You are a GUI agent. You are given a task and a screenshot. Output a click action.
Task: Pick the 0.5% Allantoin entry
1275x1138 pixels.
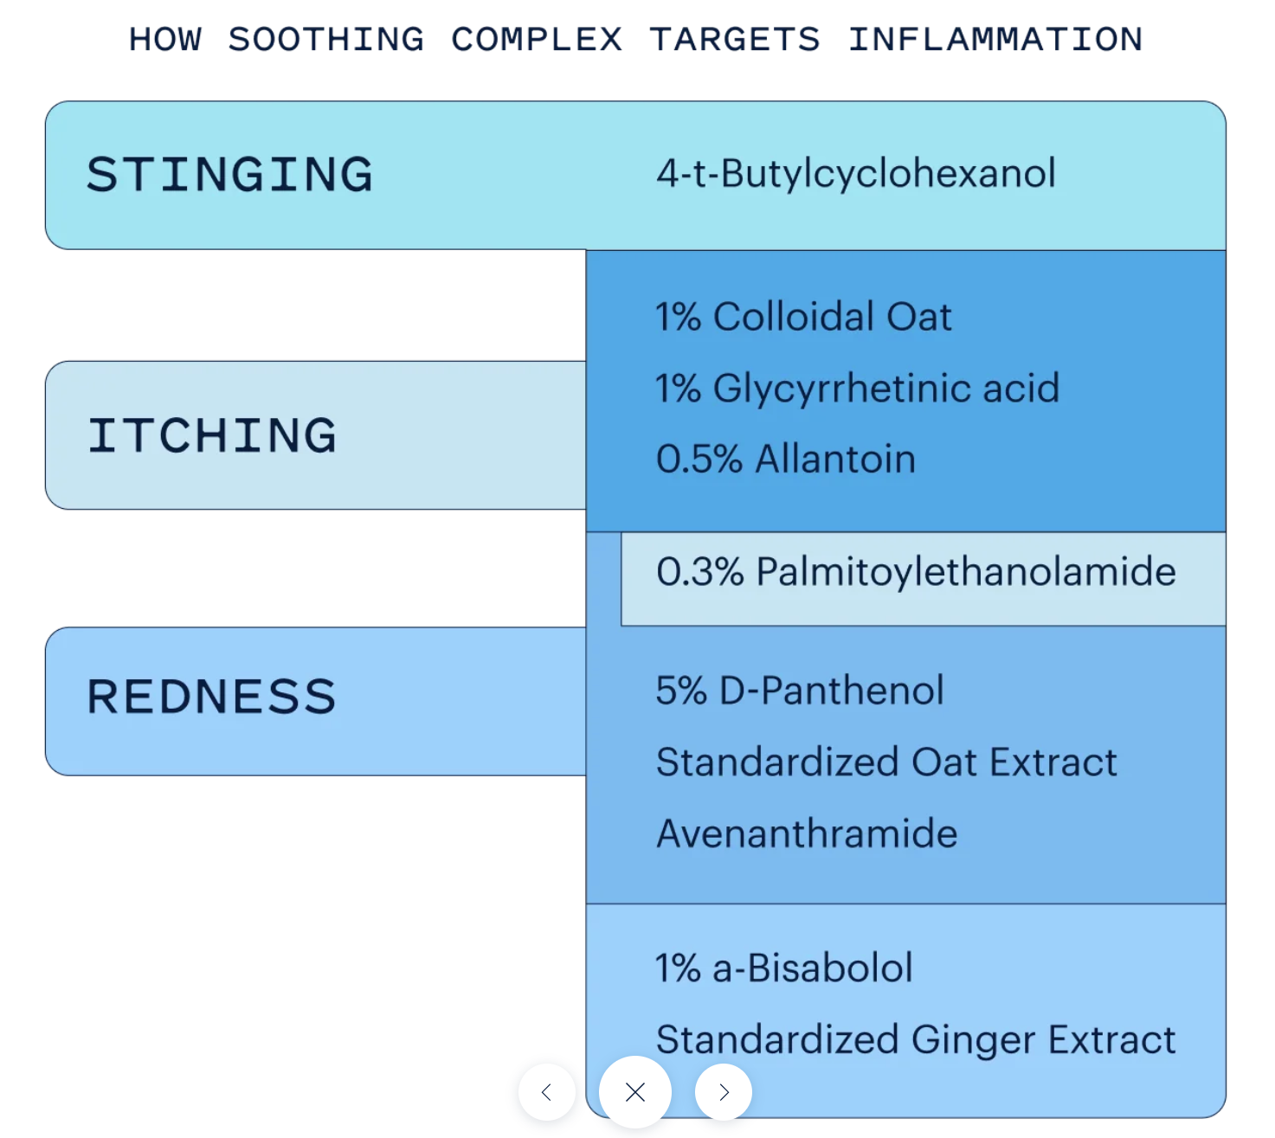click(785, 459)
